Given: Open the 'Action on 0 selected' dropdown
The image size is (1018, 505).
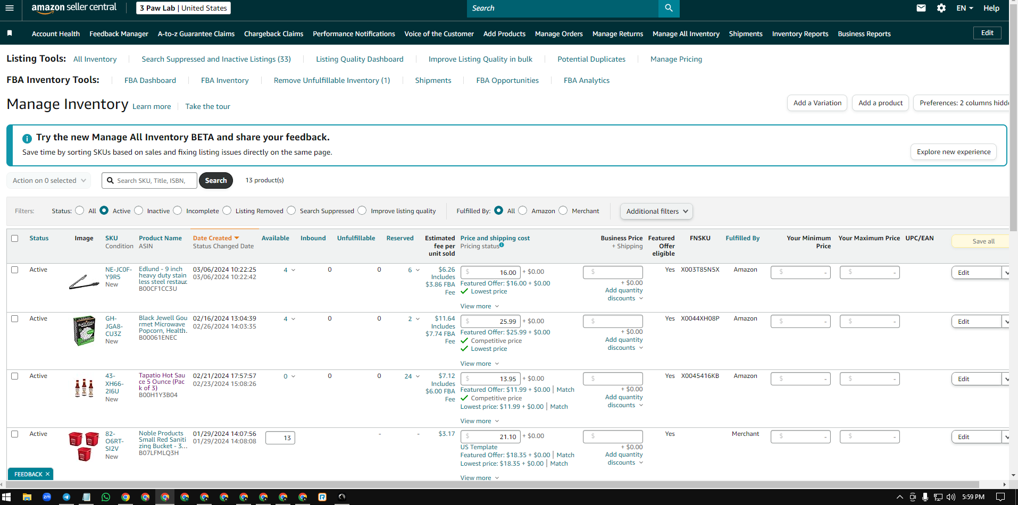Looking at the screenshot, I should click(x=48, y=180).
